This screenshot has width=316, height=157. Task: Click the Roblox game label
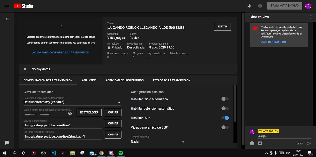[134, 38]
